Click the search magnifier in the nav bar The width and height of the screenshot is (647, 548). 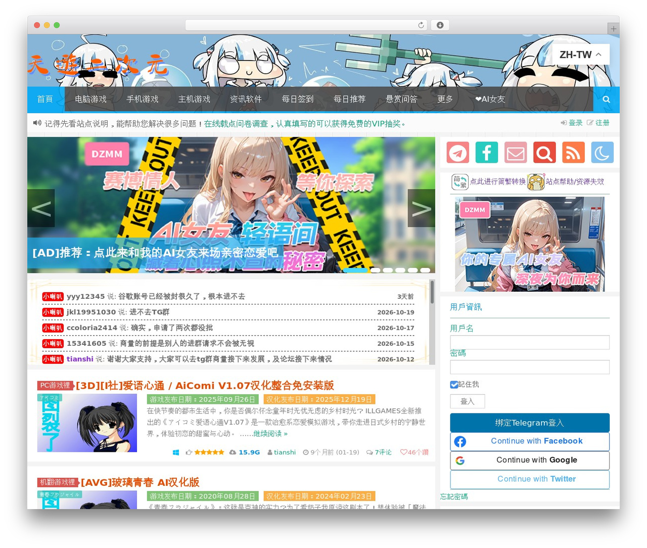pos(607,99)
